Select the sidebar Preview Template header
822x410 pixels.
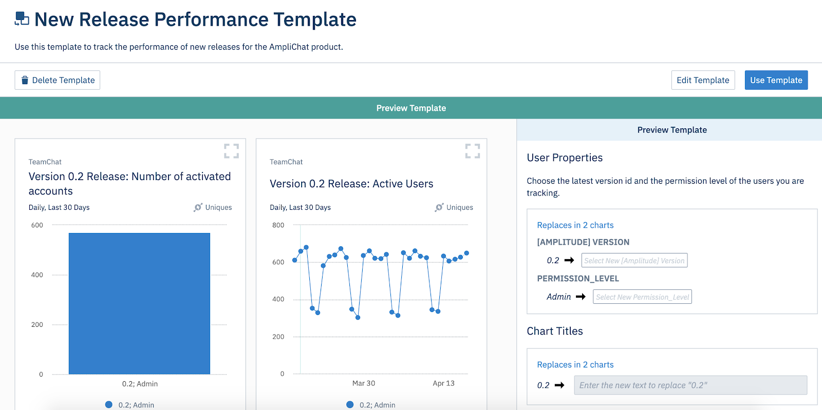point(672,130)
